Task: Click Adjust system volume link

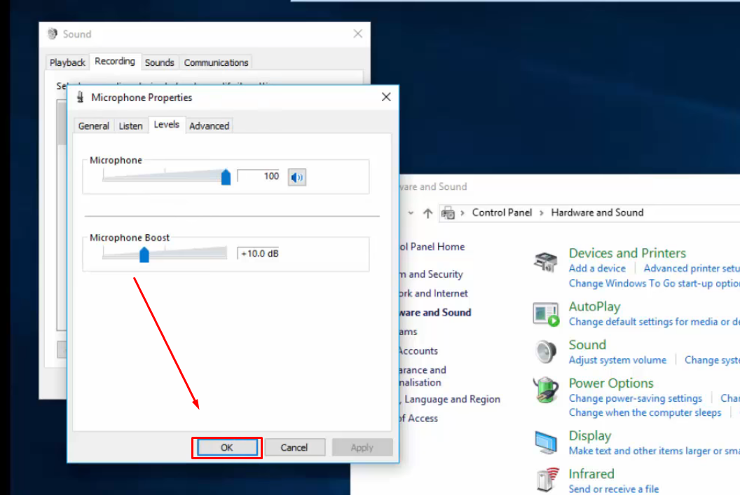Action: 617,360
